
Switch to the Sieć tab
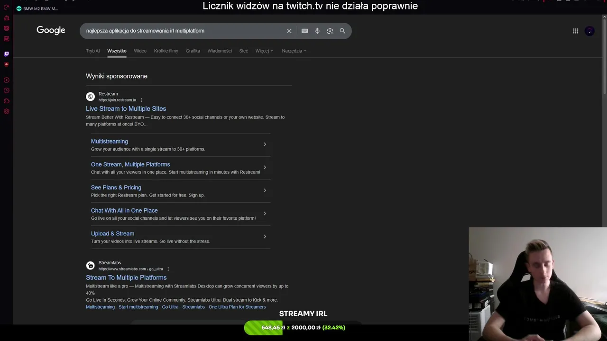pos(244,51)
